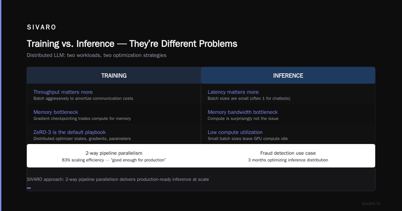This screenshot has width=402, height=211.
Task: Select the TRAINING column header
Action: (114, 76)
